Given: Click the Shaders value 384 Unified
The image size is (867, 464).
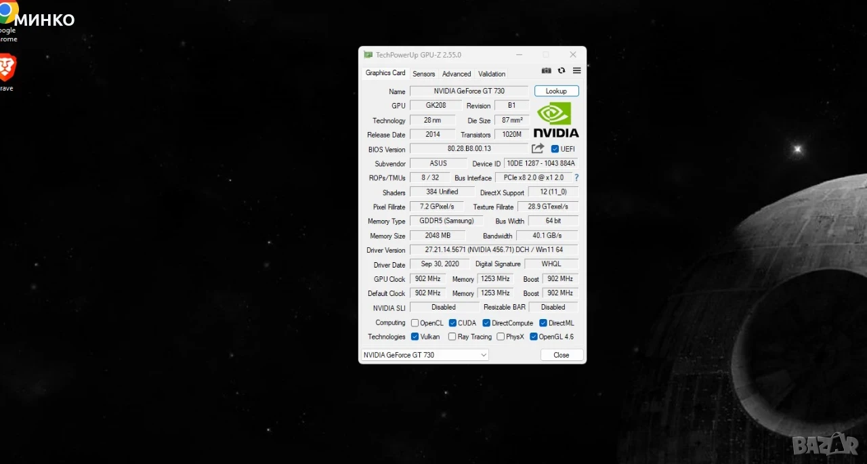Looking at the screenshot, I should [442, 192].
